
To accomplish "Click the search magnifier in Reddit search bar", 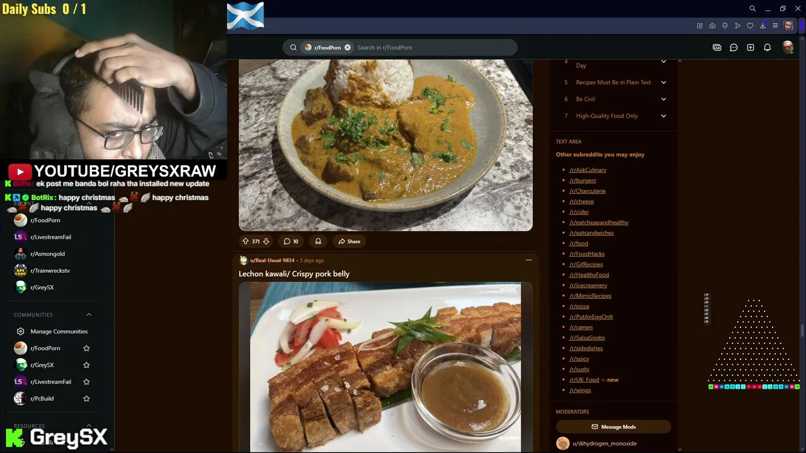I will (x=293, y=47).
